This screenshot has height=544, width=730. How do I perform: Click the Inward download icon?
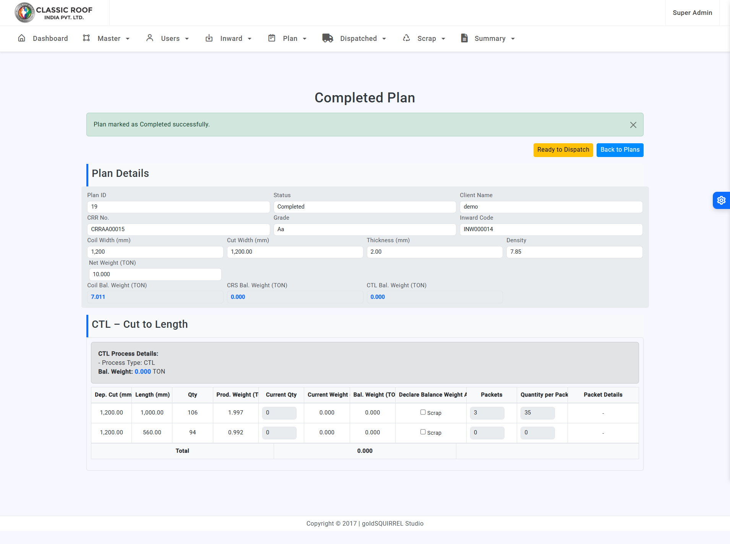pyautogui.click(x=209, y=38)
